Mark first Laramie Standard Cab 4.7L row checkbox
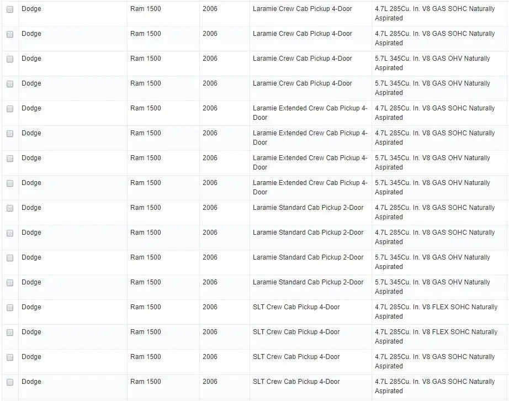The width and height of the screenshot is (509, 401). [10, 208]
